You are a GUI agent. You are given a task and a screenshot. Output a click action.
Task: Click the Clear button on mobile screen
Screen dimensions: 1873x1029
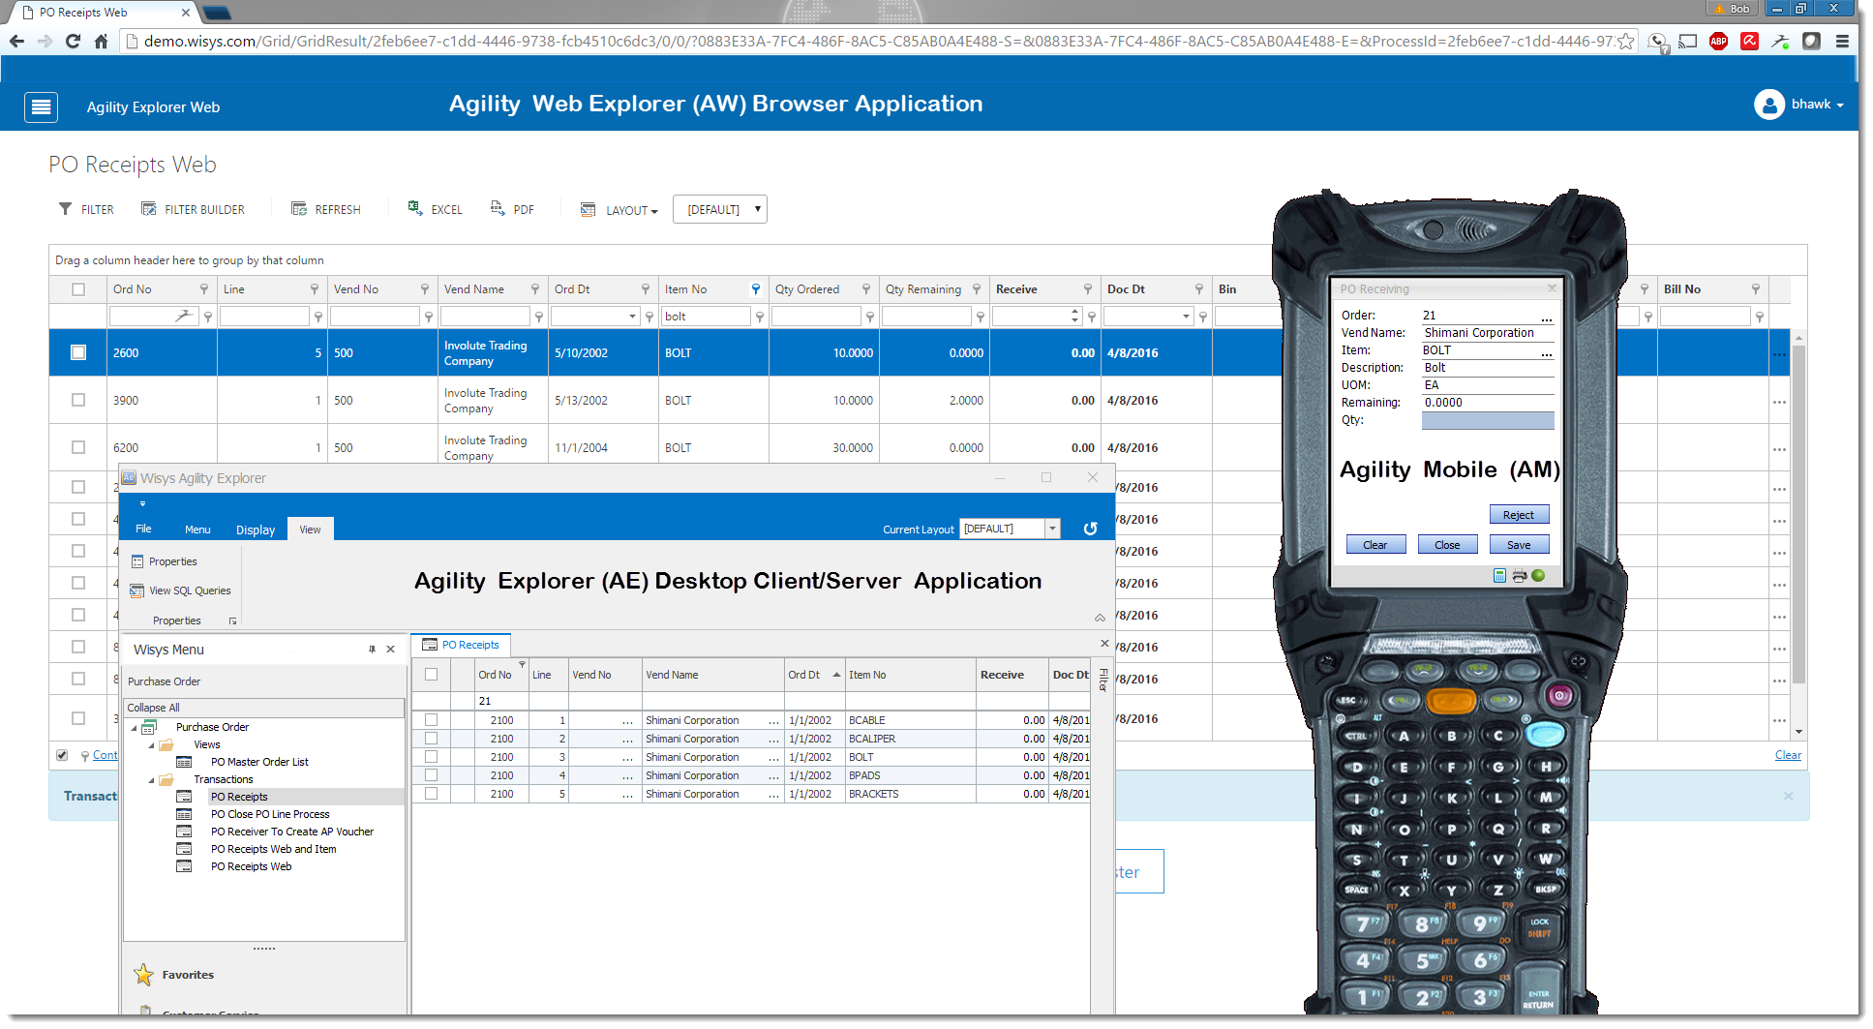[x=1375, y=545]
